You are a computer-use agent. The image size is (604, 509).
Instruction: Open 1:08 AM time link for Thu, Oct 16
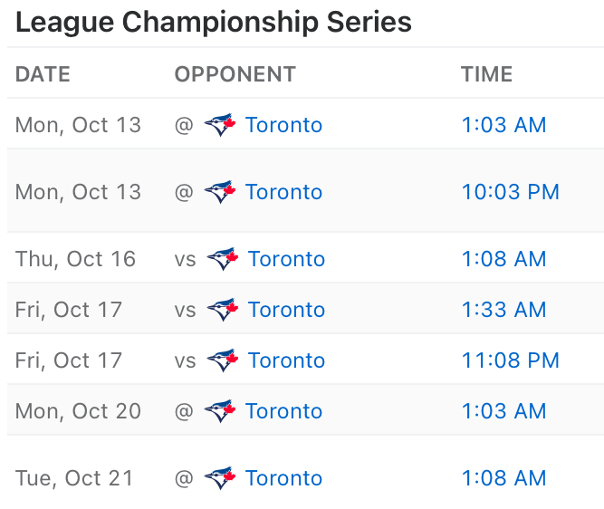pyautogui.click(x=503, y=259)
